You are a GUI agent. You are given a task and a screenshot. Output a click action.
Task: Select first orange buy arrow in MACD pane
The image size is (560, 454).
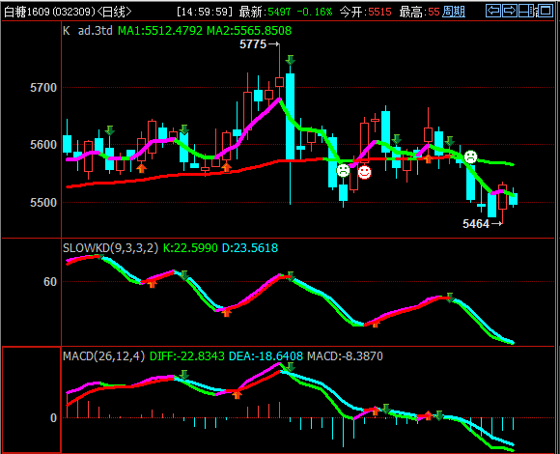(237, 394)
